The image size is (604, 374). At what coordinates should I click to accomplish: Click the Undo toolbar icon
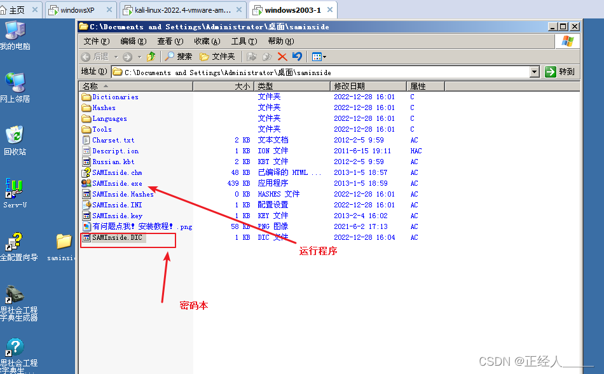(x=297, y=57)
